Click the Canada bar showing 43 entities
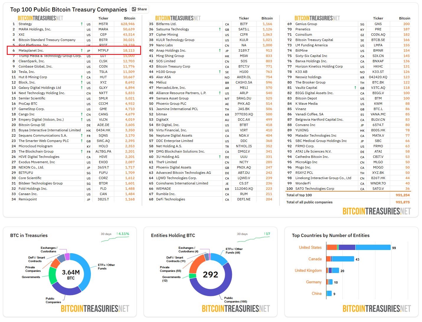This screenshot has width=422, height=322. tap(340, 259)
